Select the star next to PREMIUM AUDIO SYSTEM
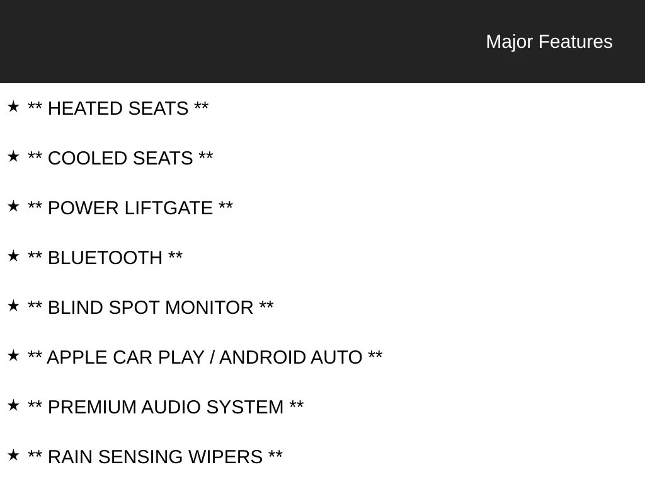Screen dimensions: 645x484 click(x=13, y=406)
